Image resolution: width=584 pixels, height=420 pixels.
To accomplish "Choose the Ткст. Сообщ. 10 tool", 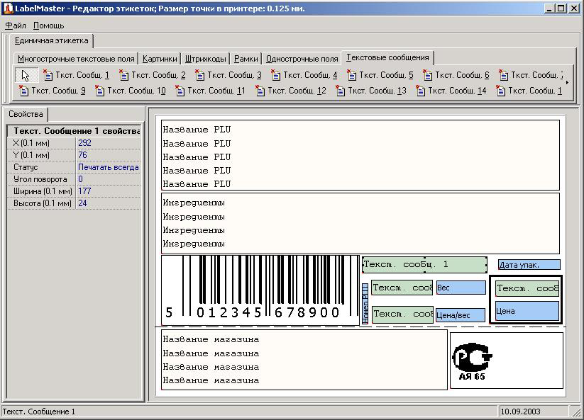I will 130,91.
